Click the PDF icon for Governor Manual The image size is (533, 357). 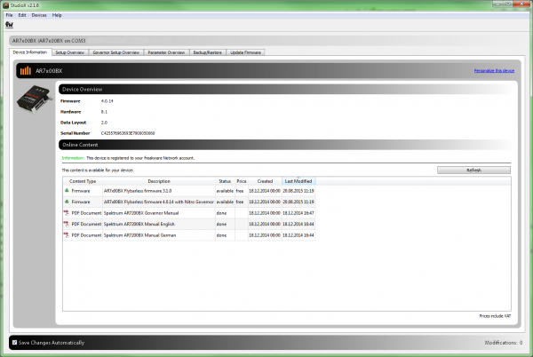click(66, 213)
